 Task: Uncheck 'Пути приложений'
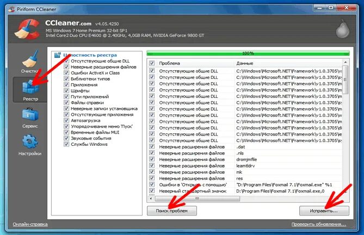66,96
